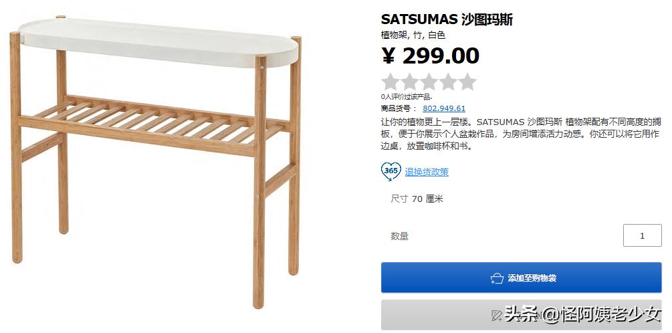Click the 365 heart return icon
Image resolution: width=672 pixels, height=333 pixels.
[x=391, y=171]
